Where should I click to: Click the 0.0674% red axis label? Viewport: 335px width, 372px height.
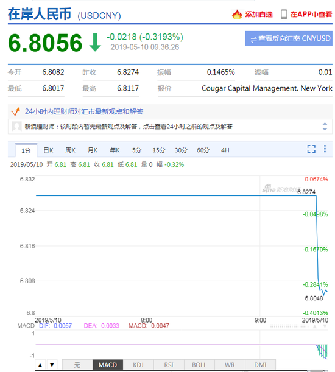[x=316, y=180]
